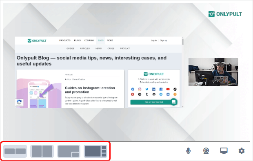Screen dimensions: 253x161
Task: Pick the main screen with sidebar layout
Action: (95, 151)
